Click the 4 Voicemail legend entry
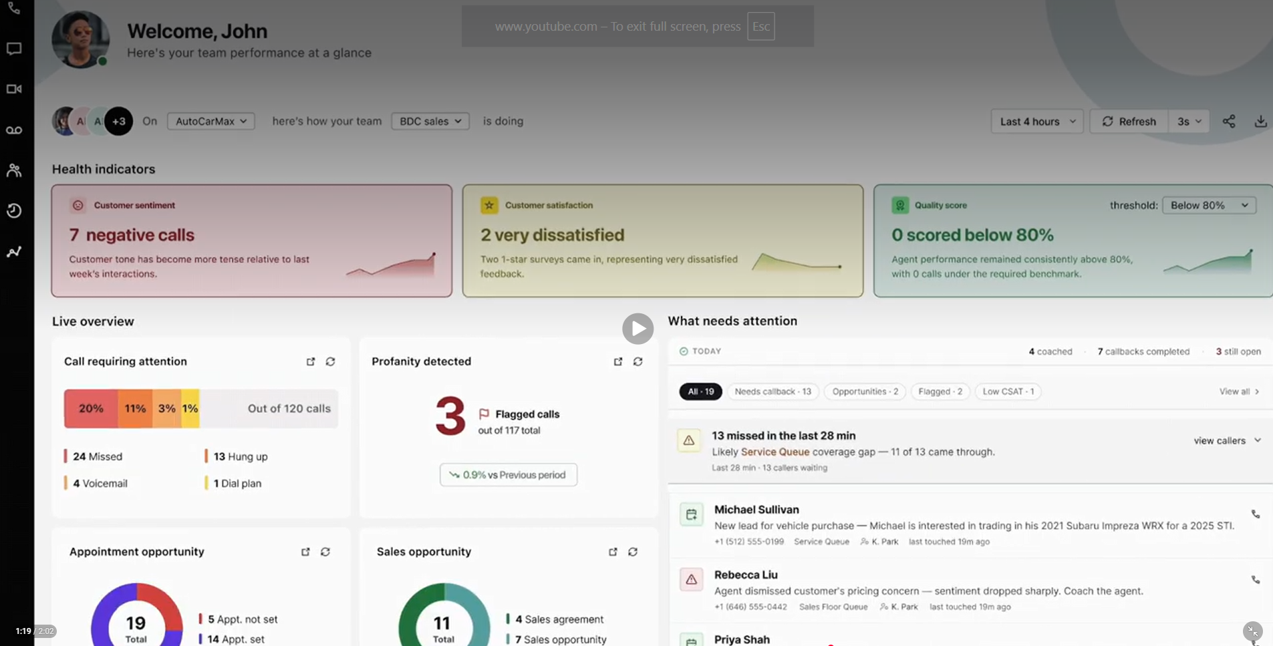 click(96, 483)
